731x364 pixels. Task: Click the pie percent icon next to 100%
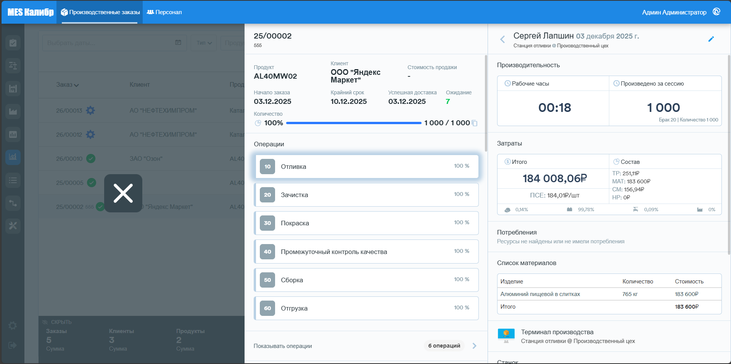(x=258, y=123)
